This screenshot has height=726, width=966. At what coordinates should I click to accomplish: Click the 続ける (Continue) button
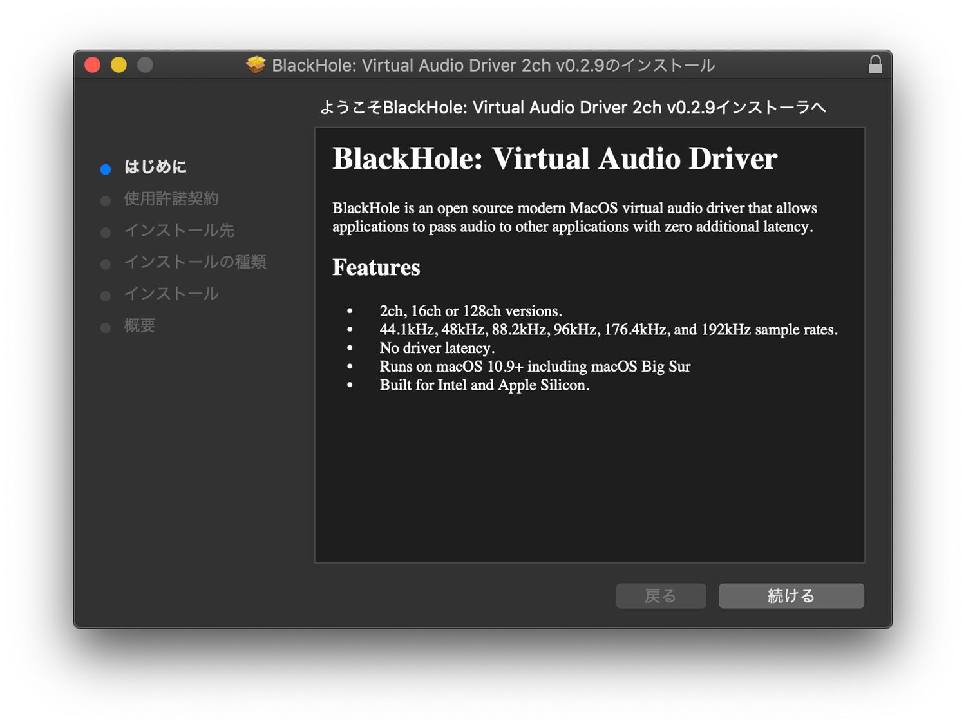coord(791,596)
